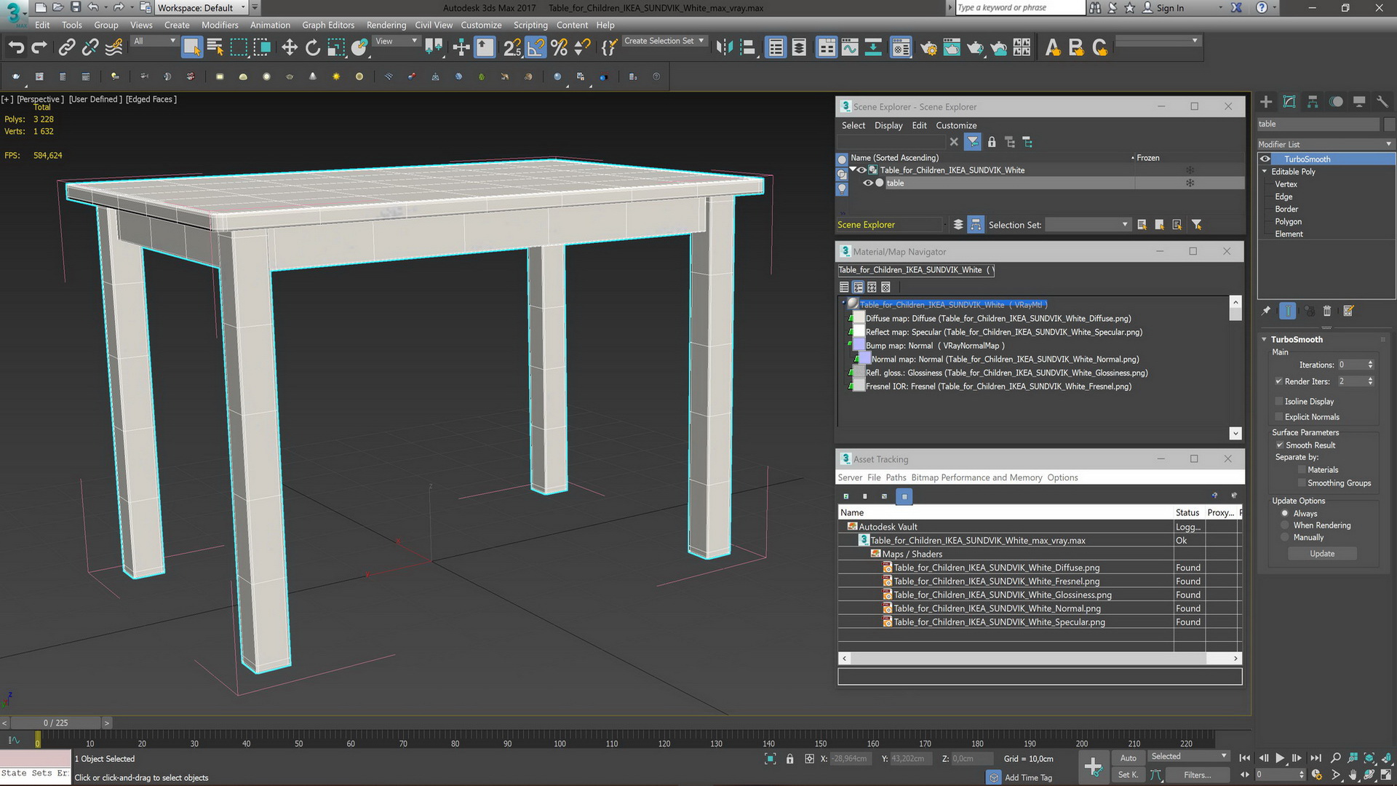Click Render Production teapot icon

click(975, 48)
